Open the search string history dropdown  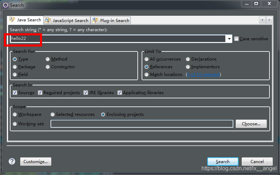pyautogui.click(x=229, y=39)
